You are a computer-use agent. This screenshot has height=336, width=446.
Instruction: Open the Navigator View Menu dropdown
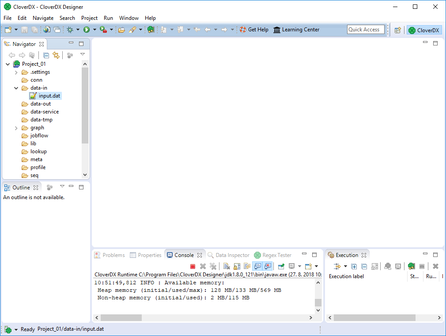point(83,55)
